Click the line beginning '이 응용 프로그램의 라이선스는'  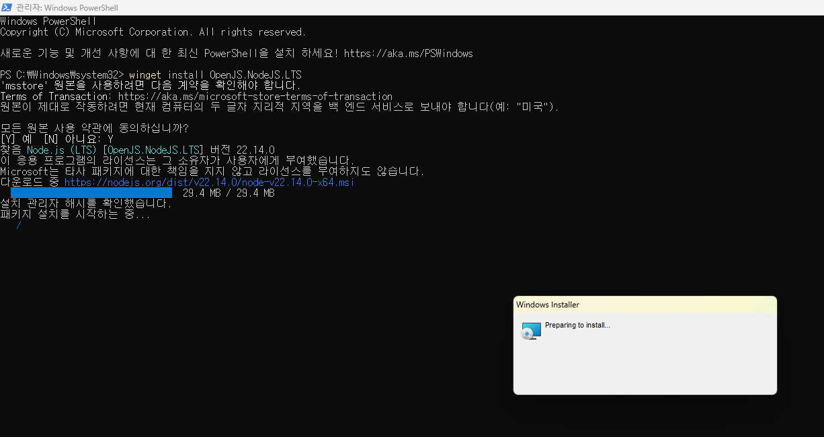coord(177,160)
